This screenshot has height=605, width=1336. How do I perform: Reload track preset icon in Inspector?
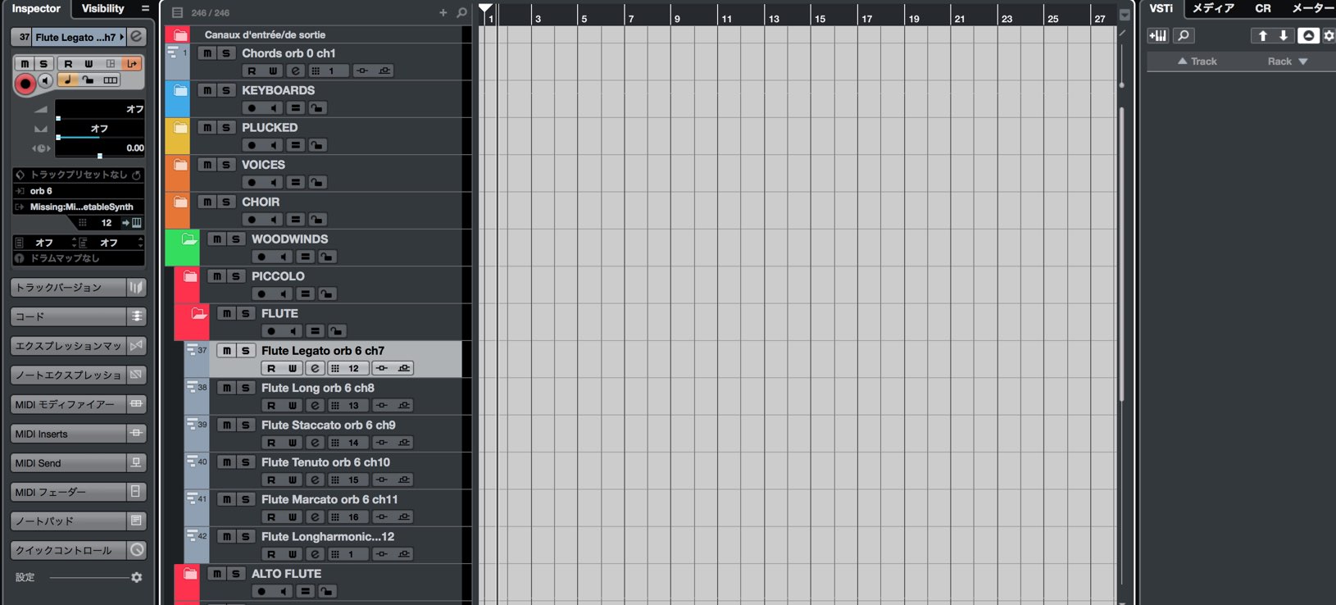coord(137,175)
